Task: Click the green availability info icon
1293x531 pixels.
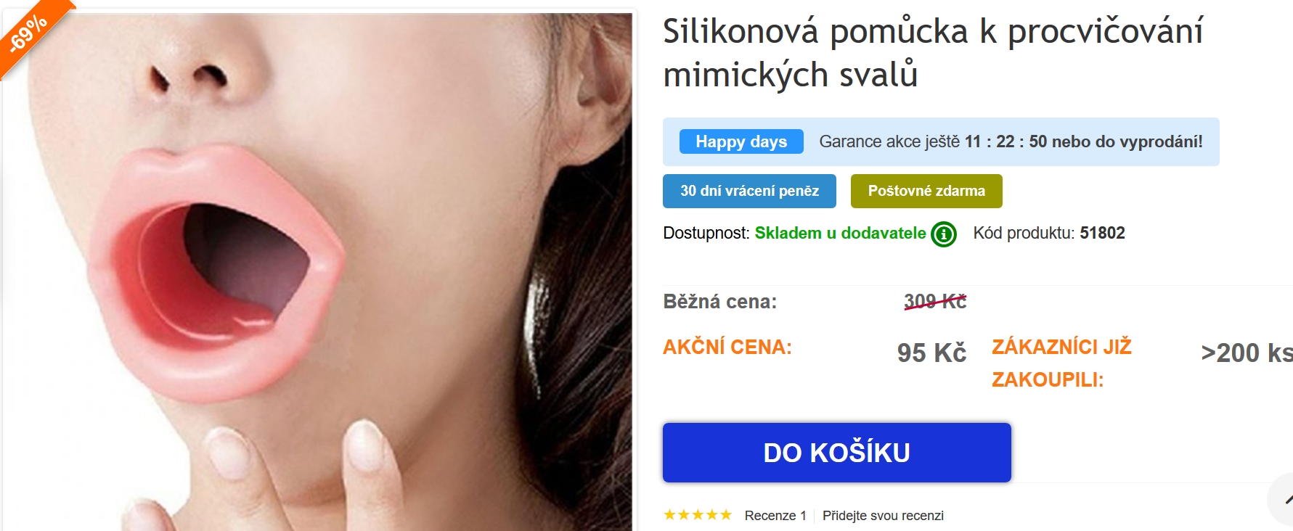Action: (x=944, y=234)
